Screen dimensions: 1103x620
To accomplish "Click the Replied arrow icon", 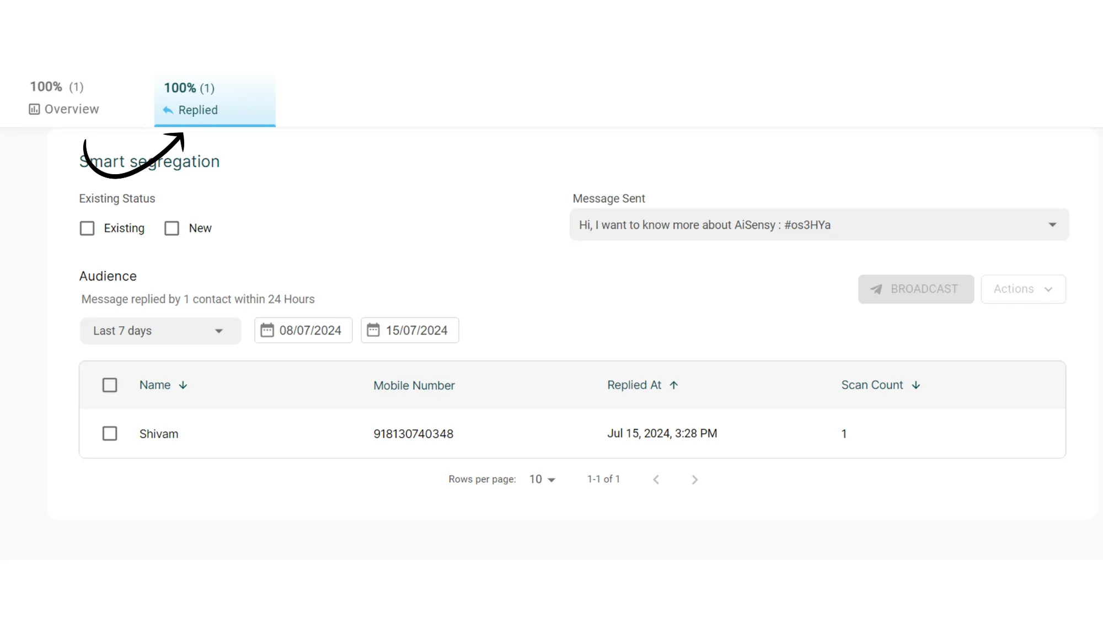I will point(168,110).
